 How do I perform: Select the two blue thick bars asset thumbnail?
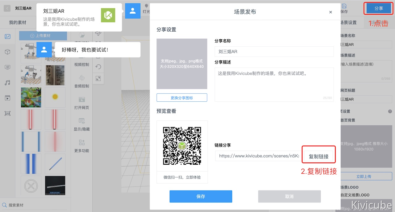point(31,164)
